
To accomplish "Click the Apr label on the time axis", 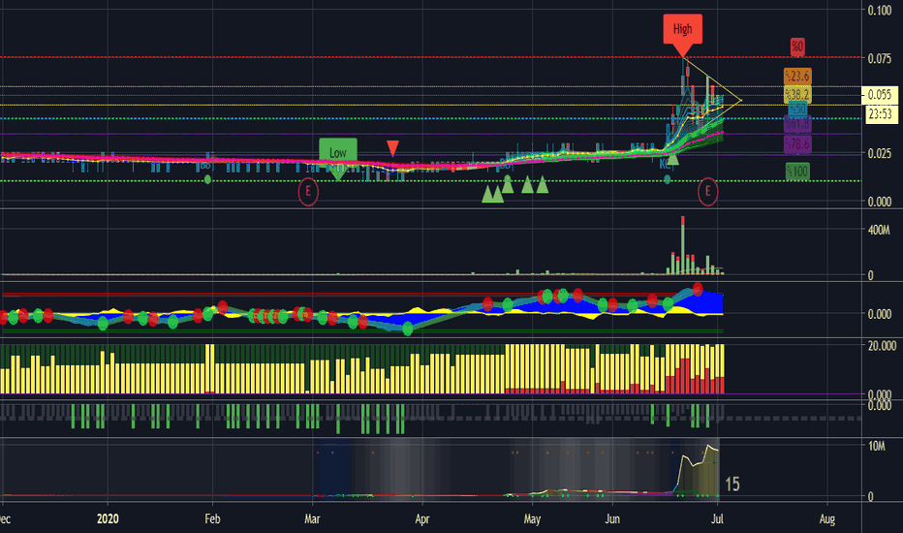I will (422, 518).
